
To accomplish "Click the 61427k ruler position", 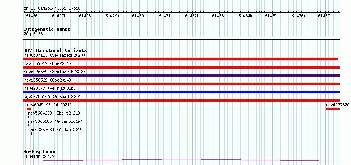I will tap(59, 16).
